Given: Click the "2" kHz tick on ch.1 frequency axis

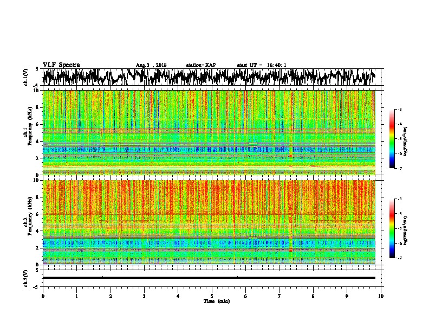Looking at the screenshot, I should (38, 158).
